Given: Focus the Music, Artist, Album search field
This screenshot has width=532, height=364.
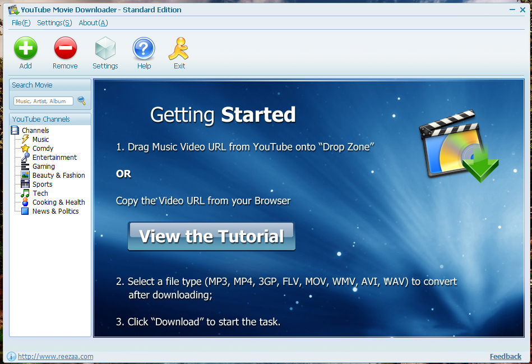Looking at the screenshot, I should pos(43,101).
